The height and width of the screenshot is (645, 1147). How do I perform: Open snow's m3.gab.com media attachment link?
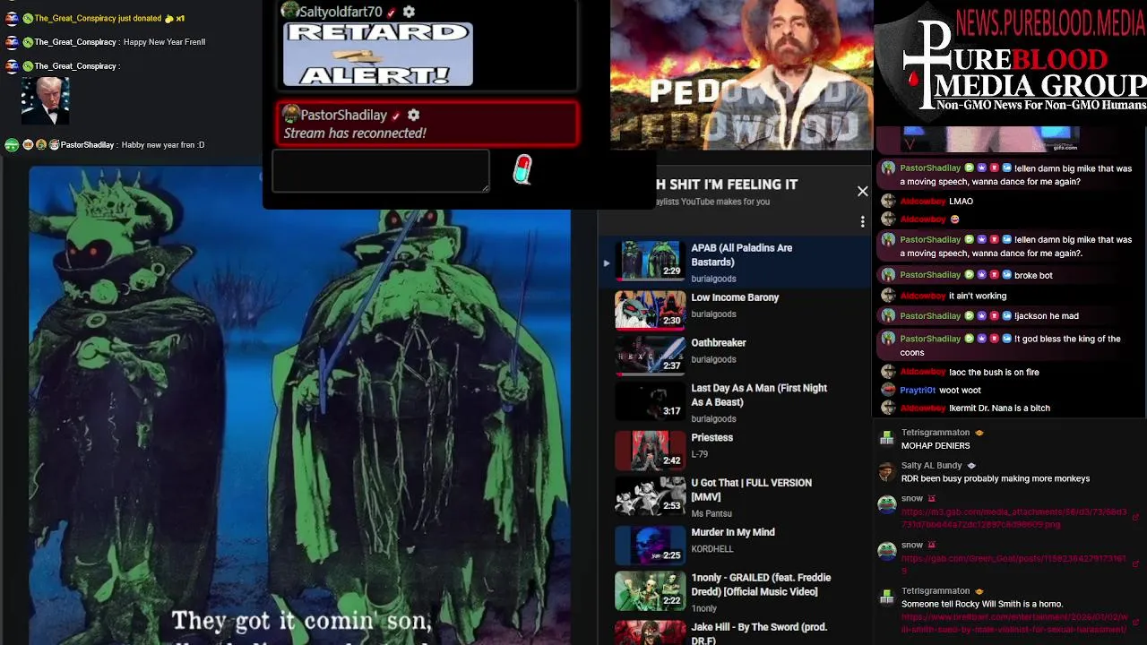point(1013,518)
